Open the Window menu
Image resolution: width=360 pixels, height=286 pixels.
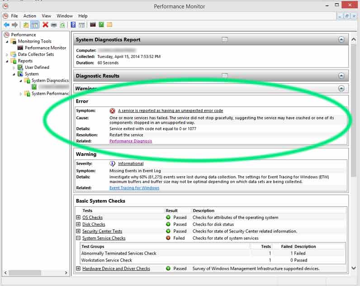coord(65,16)
